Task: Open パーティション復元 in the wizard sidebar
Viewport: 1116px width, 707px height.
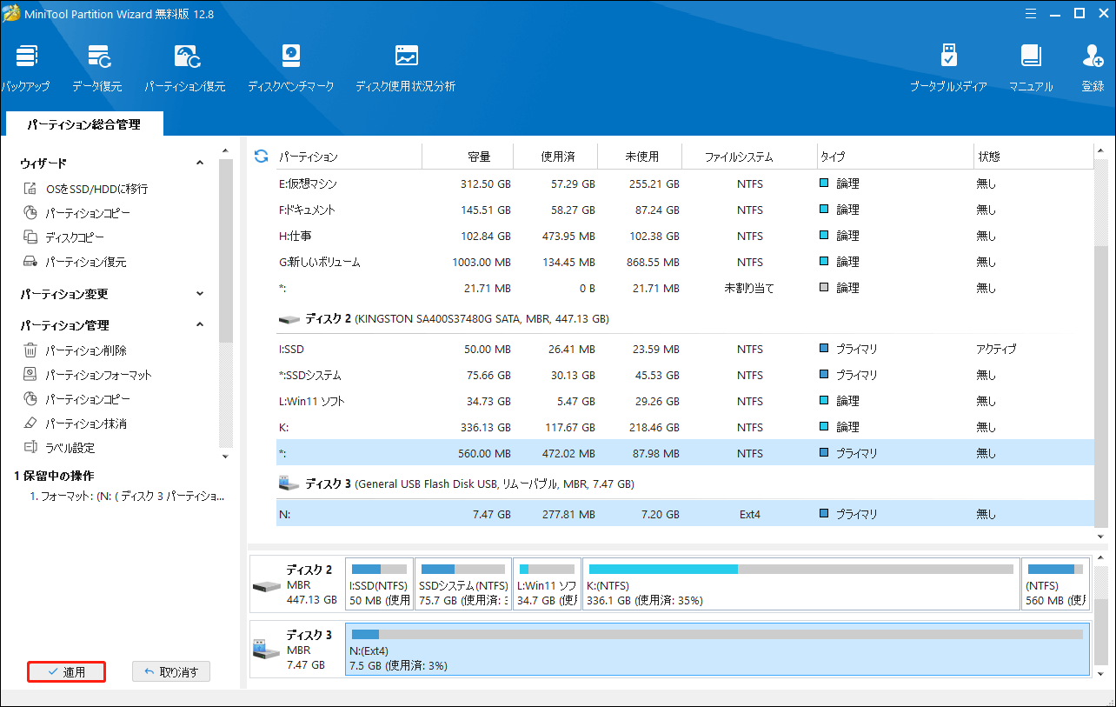Action: [x=75, y=262]
